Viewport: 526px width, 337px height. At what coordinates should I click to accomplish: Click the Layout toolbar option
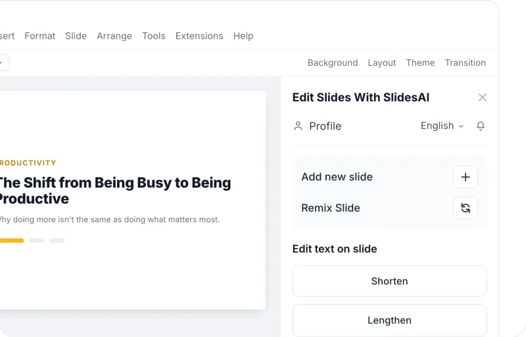click(x=382, y=63)
